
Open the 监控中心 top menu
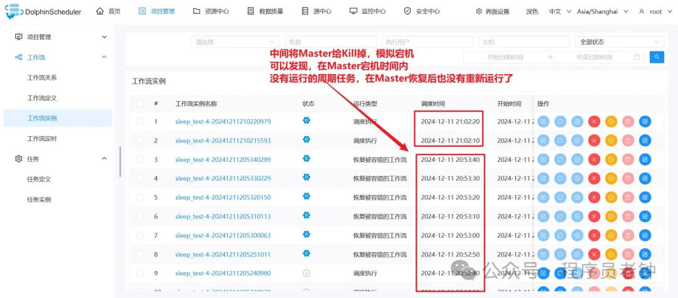pos(368,11)
